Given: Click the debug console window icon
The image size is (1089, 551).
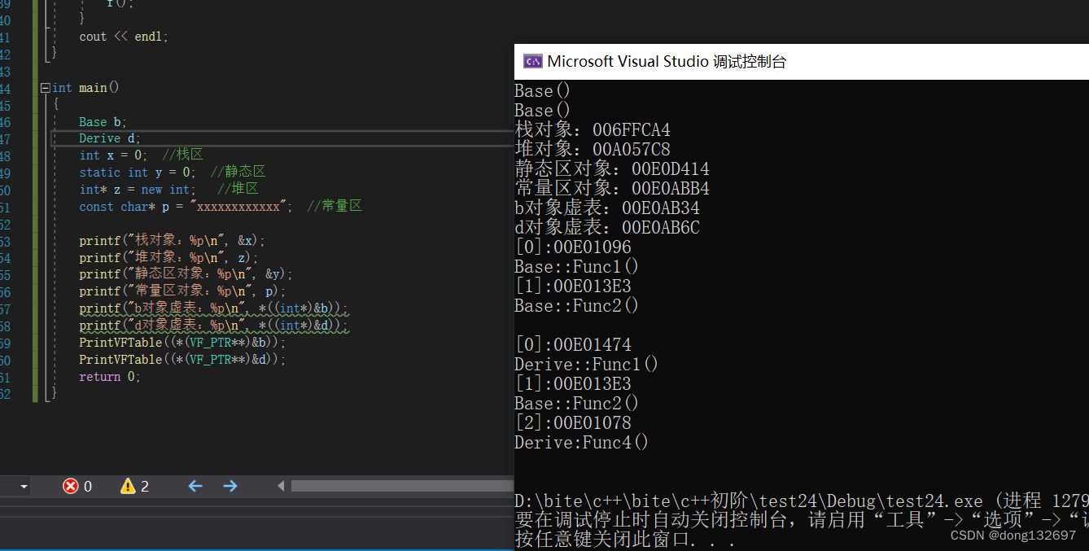Looking at the screenshot, I should pos(533,61).
